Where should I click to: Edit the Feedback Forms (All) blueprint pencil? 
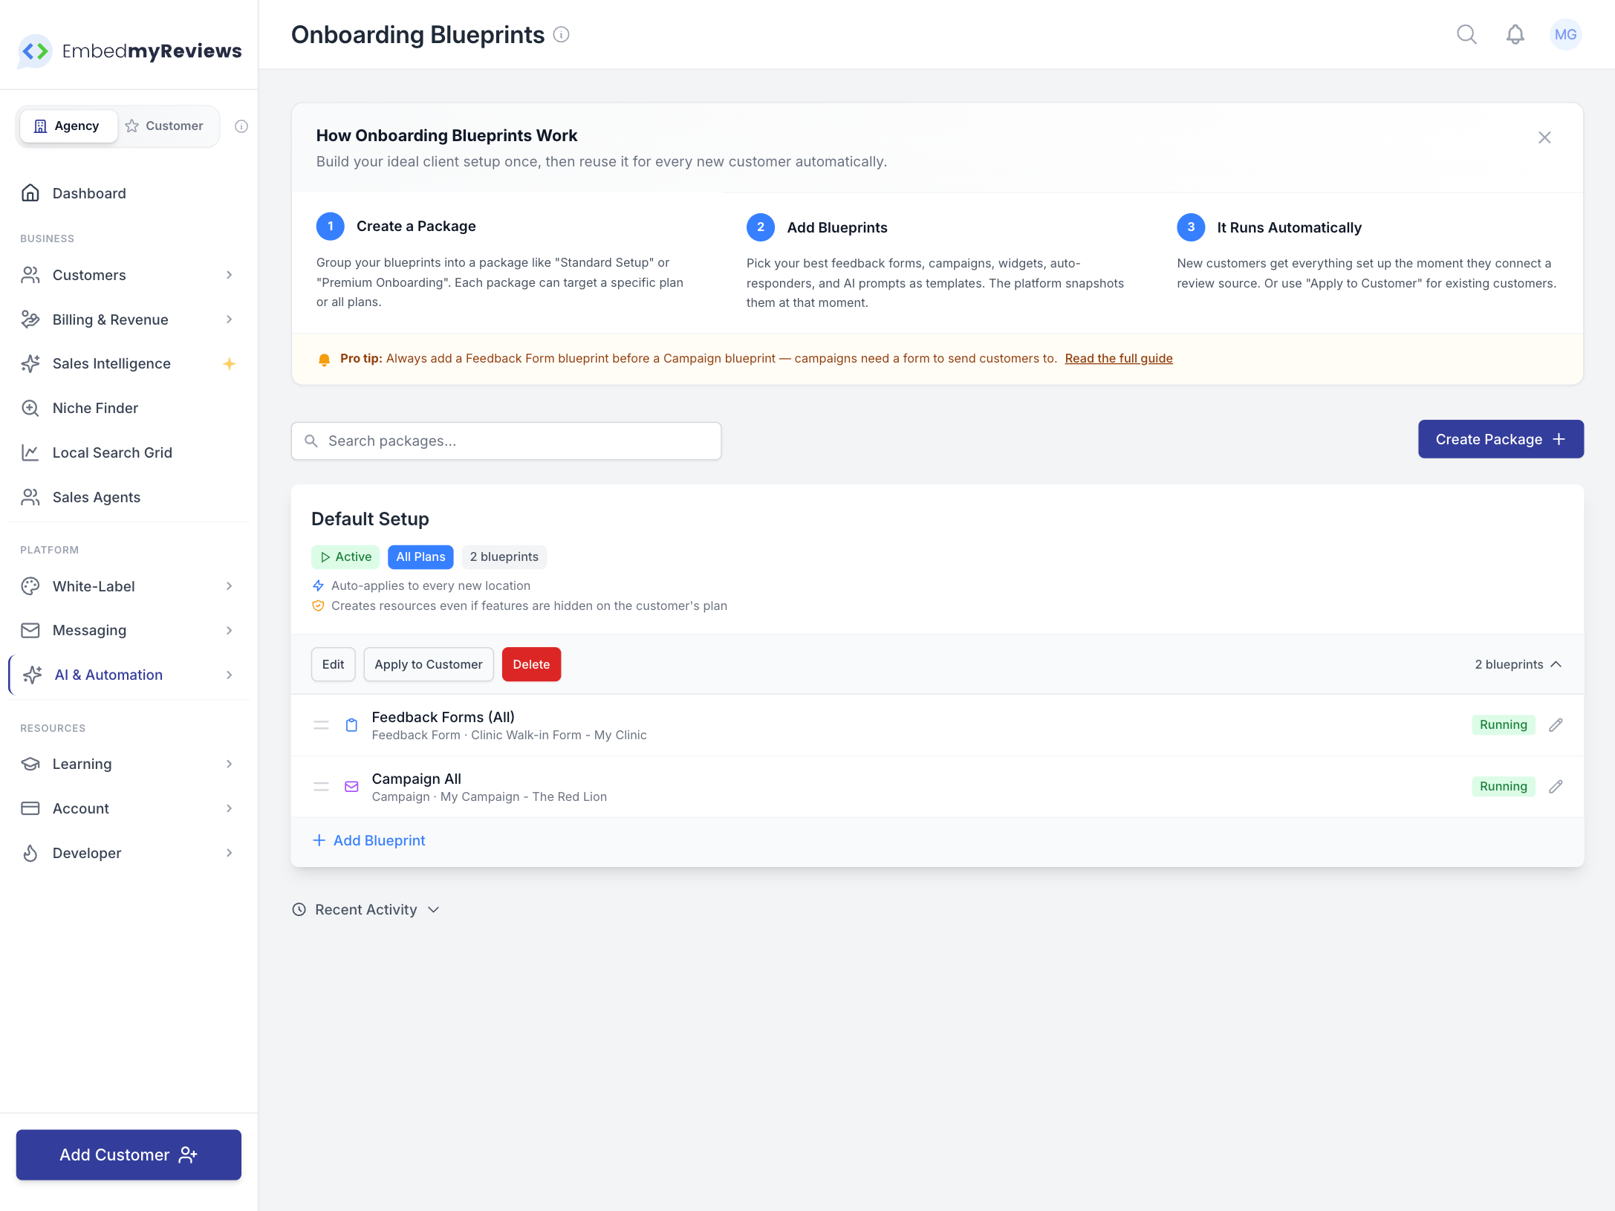coord(1556,724)
